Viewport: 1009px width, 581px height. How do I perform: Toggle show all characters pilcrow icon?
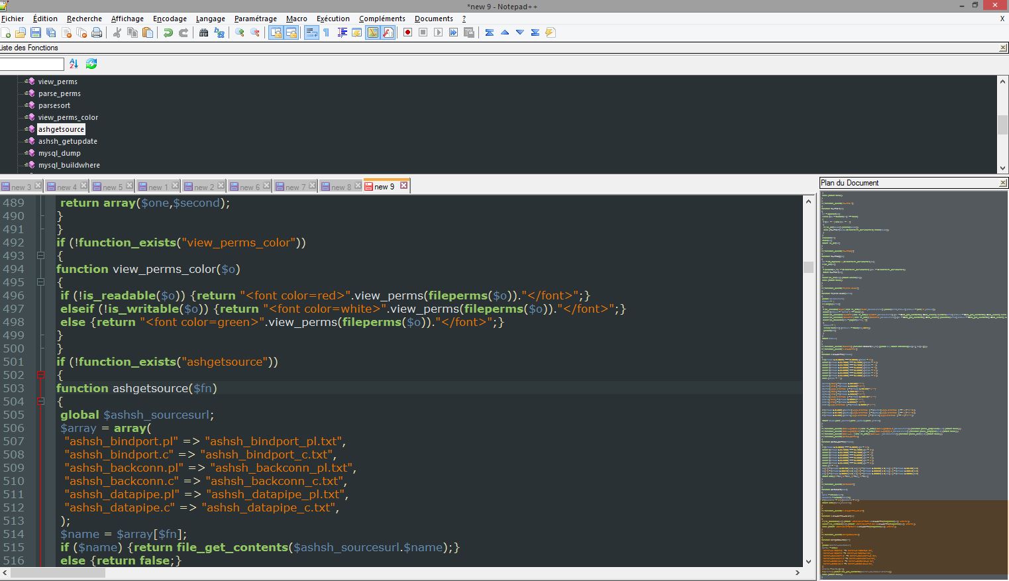(x=326, y=32)
